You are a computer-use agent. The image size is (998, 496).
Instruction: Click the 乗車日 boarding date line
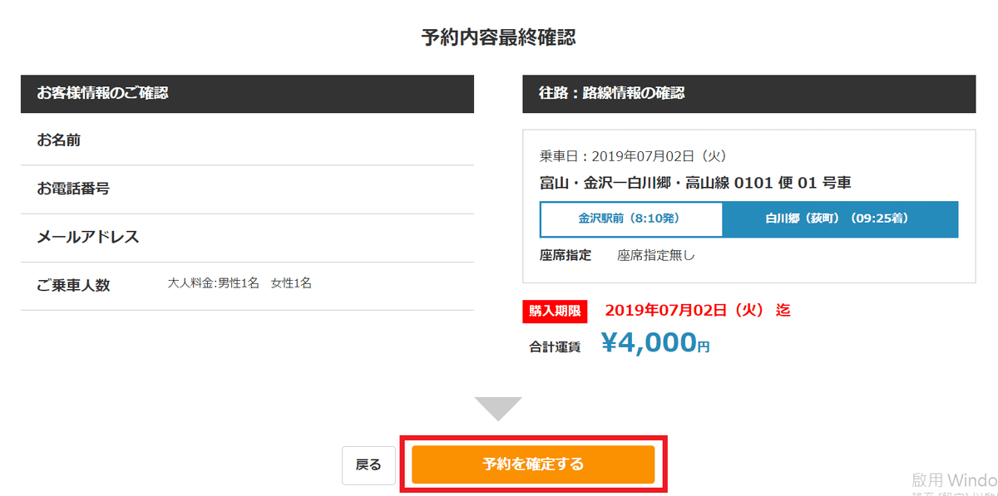(634, 156)
